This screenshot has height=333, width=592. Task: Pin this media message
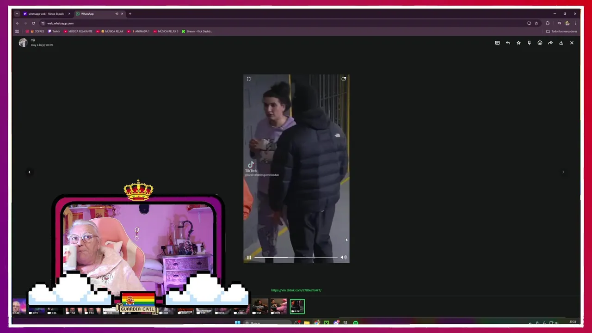tap(529, 43)
